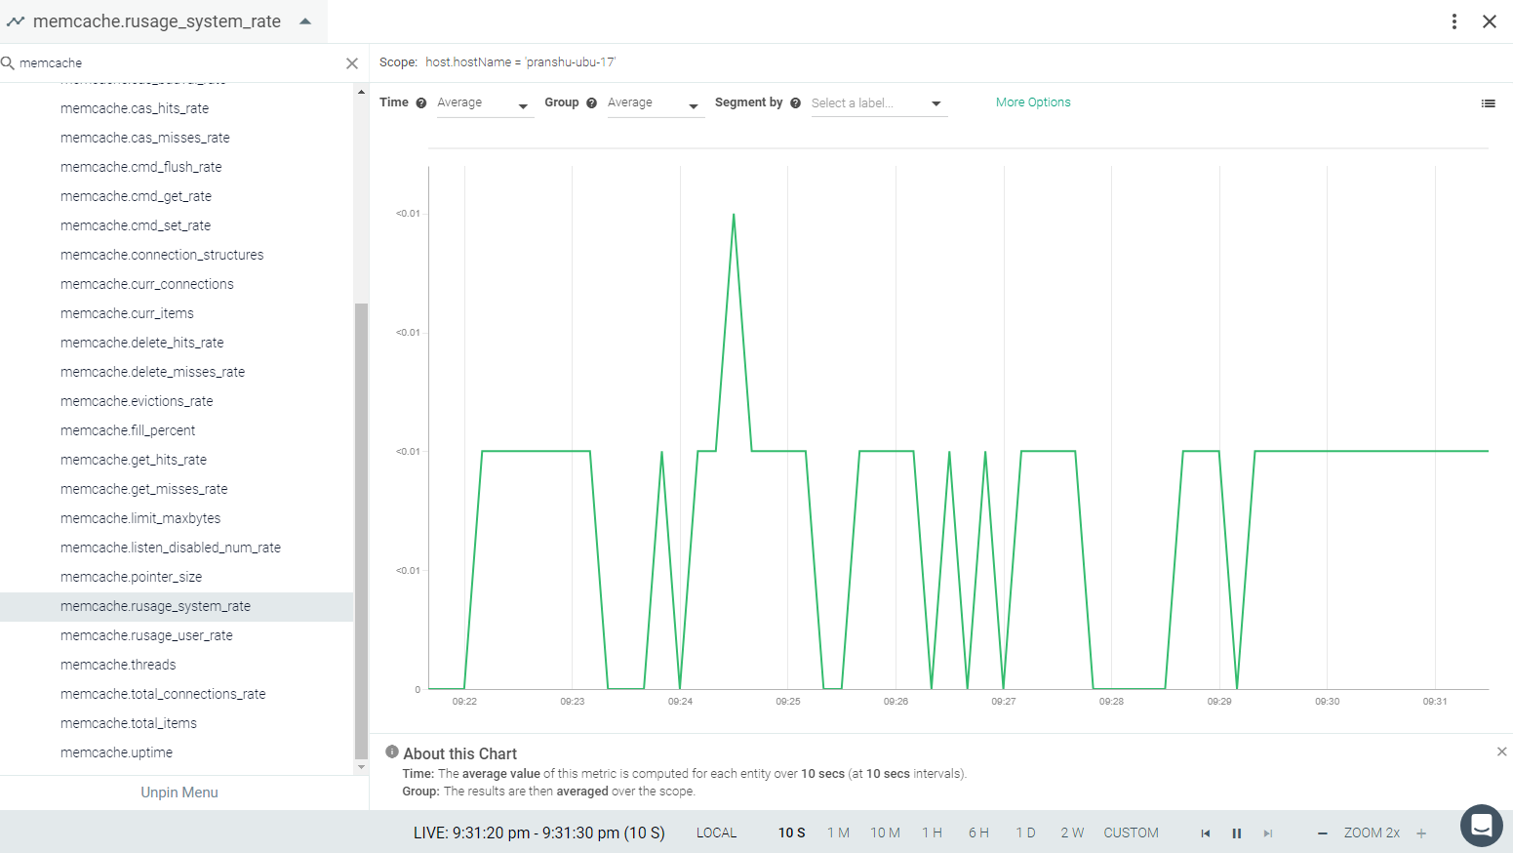Expand the metric title dropdown arrow

click(305, 21)
